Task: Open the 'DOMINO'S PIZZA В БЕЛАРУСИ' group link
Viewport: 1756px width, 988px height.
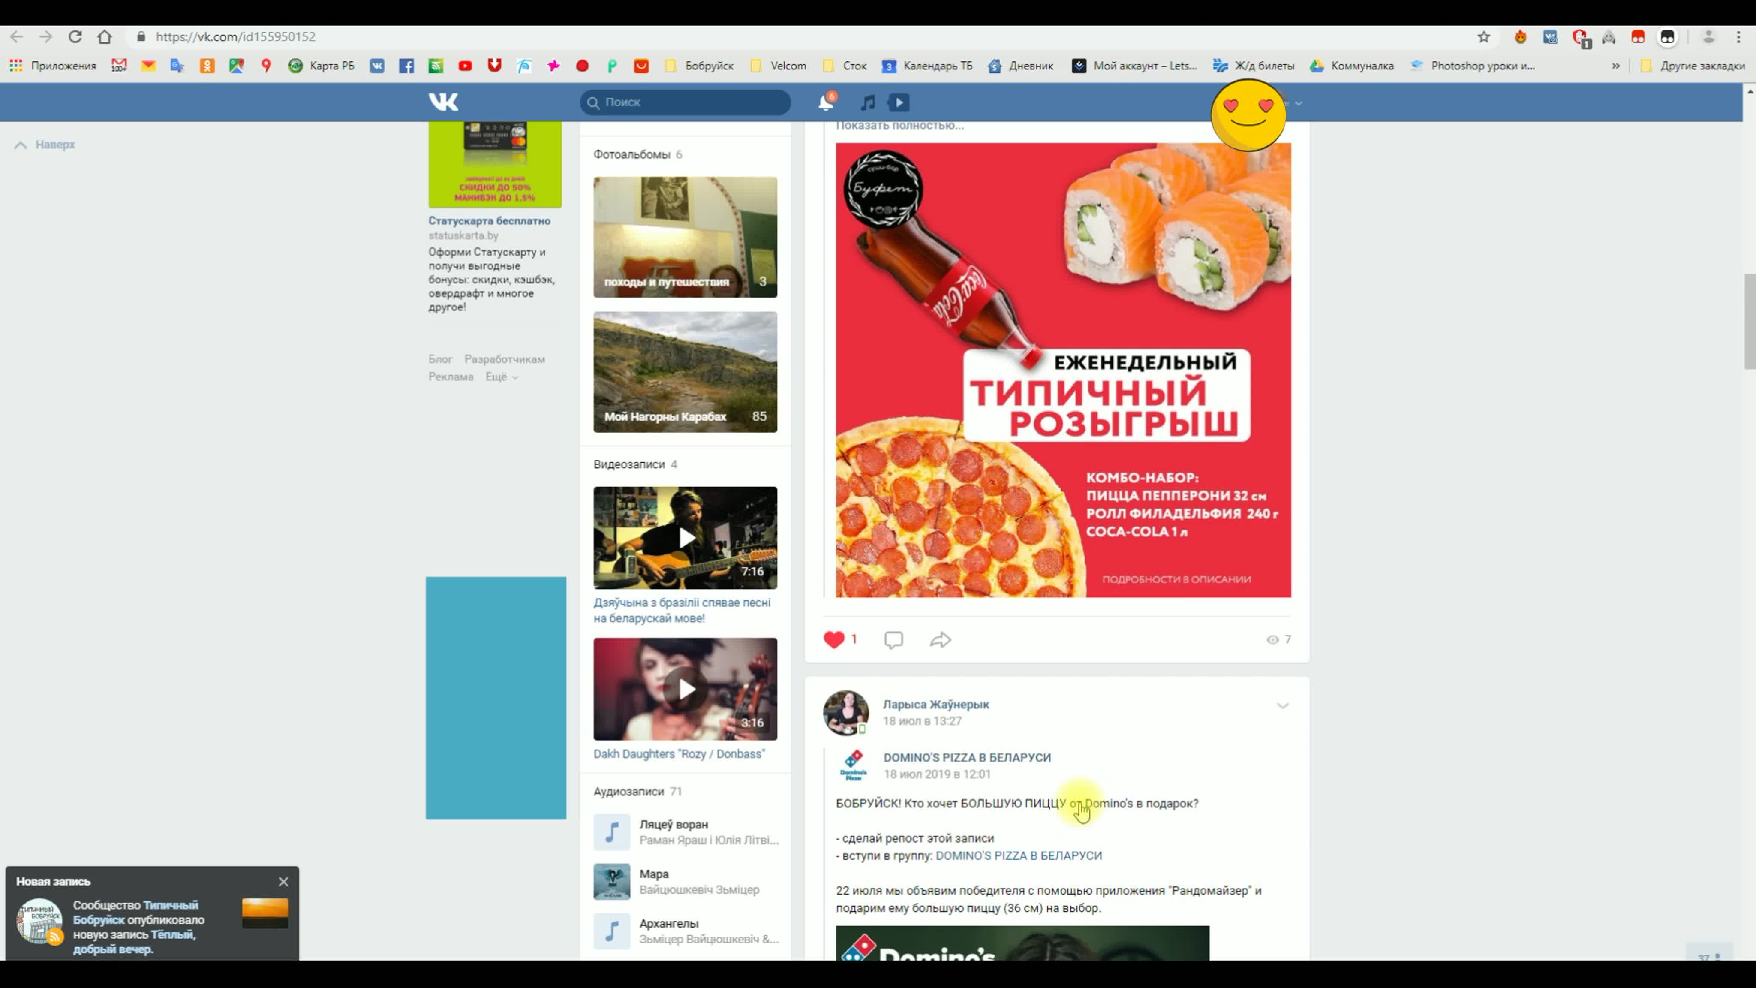Action: point(967,758)
